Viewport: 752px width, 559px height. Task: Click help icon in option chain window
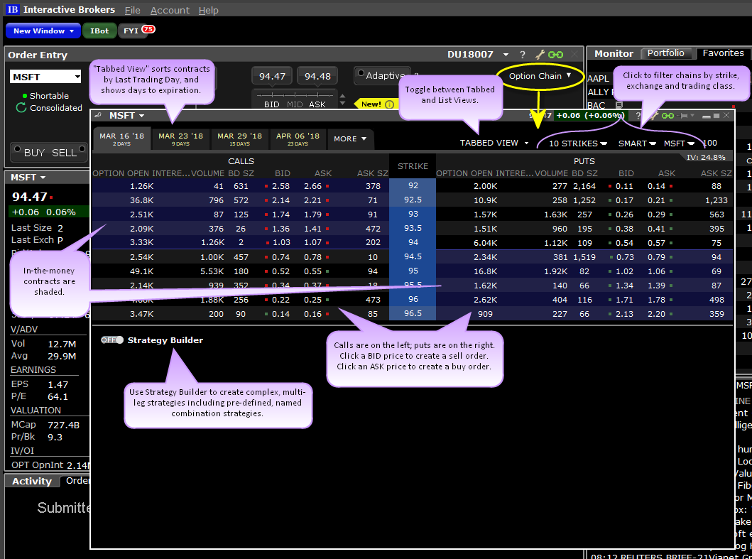pyautogui.click(x=638, y=116)
